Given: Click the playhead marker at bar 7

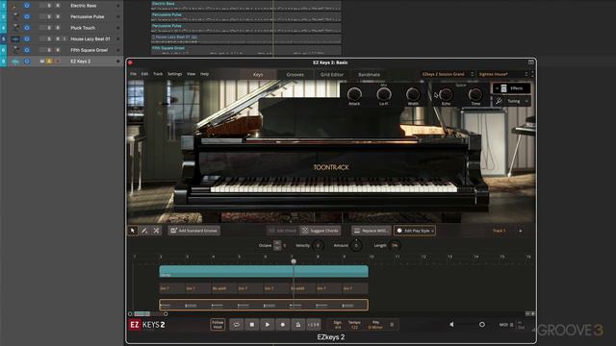Looking at the screenshot, I should click(x=294, y=261).
